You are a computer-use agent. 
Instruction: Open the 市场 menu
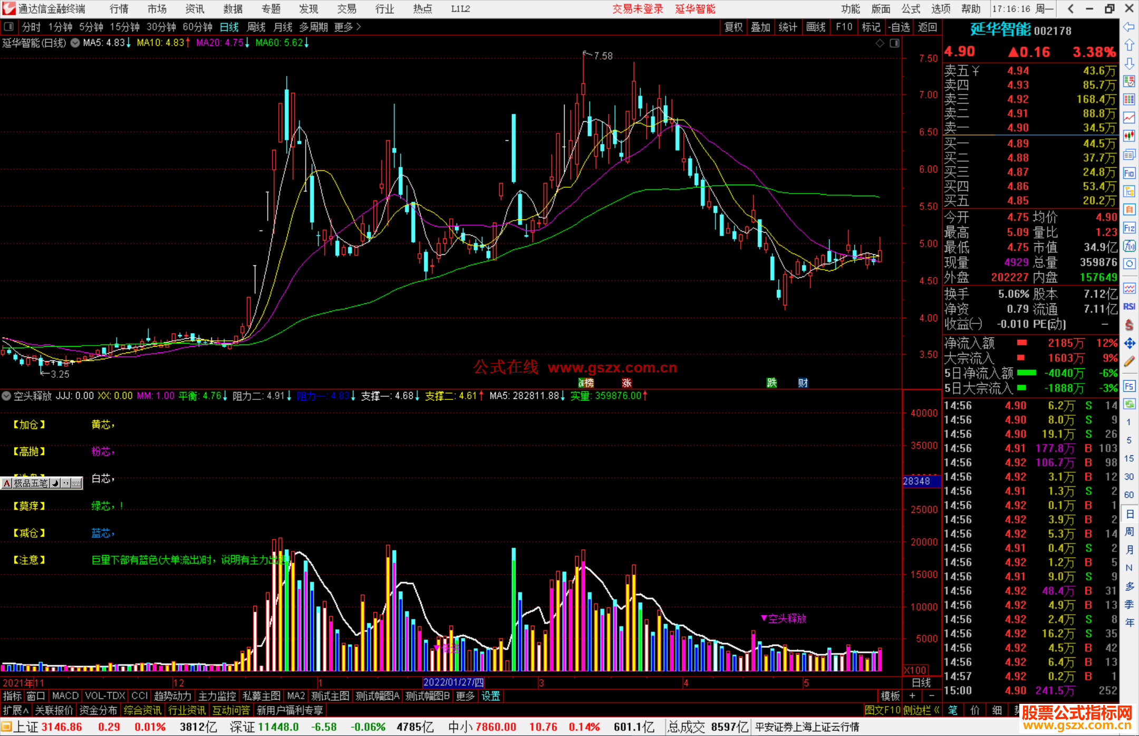pyautogui.click(x=157, y=9)
